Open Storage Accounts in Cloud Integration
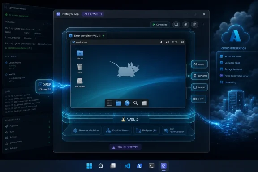This screenshot has width=258, height=172. (x=231, y=69)
